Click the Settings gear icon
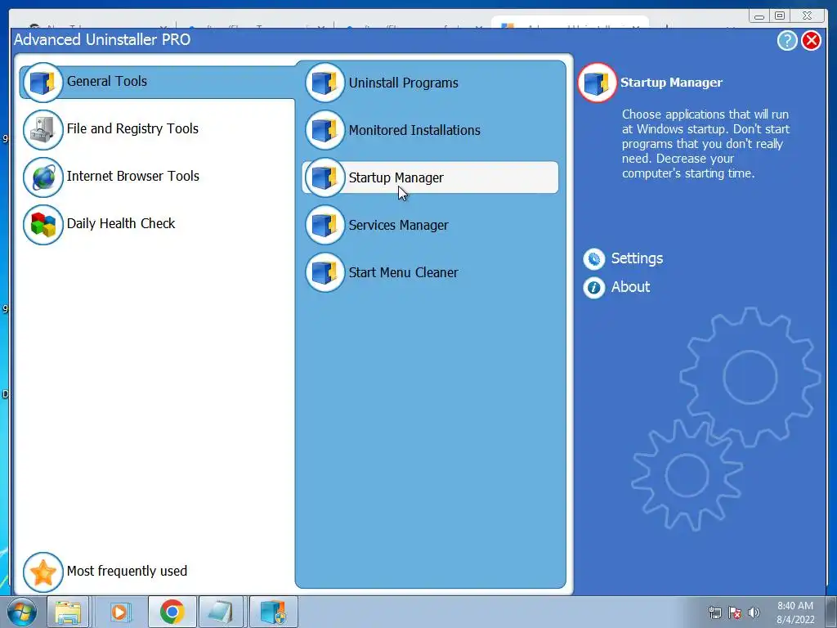This screenshot has width=837, height=628. click(593, 259)
